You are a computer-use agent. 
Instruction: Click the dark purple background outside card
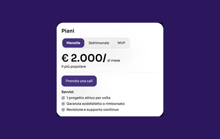pos(28,69)
